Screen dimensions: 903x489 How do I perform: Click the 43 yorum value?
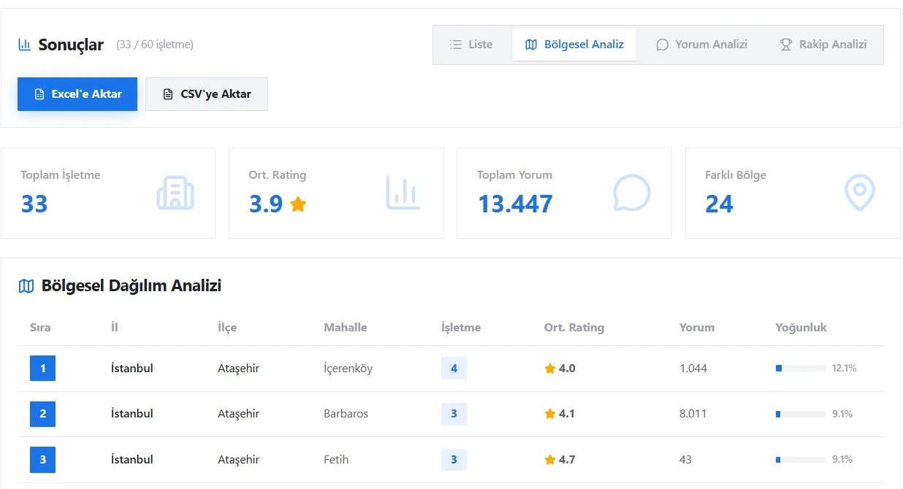point(685,460)
